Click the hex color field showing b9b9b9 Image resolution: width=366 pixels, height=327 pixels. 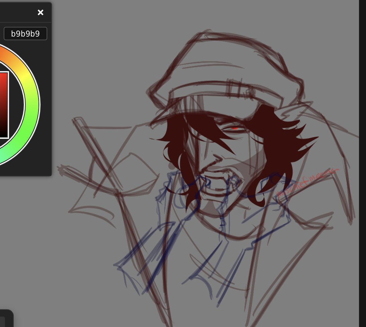[25, 34]
